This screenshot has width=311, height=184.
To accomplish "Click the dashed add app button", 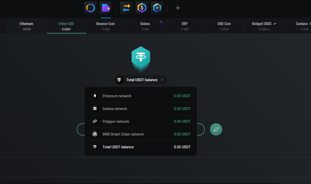I will pos(178,8).
